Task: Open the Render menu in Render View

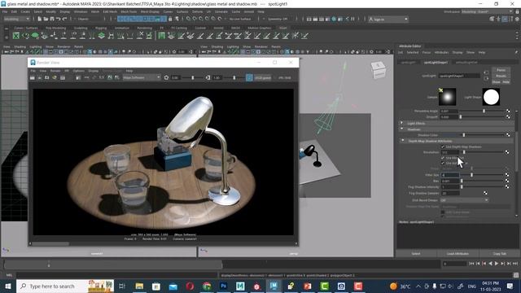Action: click(55, 71)
